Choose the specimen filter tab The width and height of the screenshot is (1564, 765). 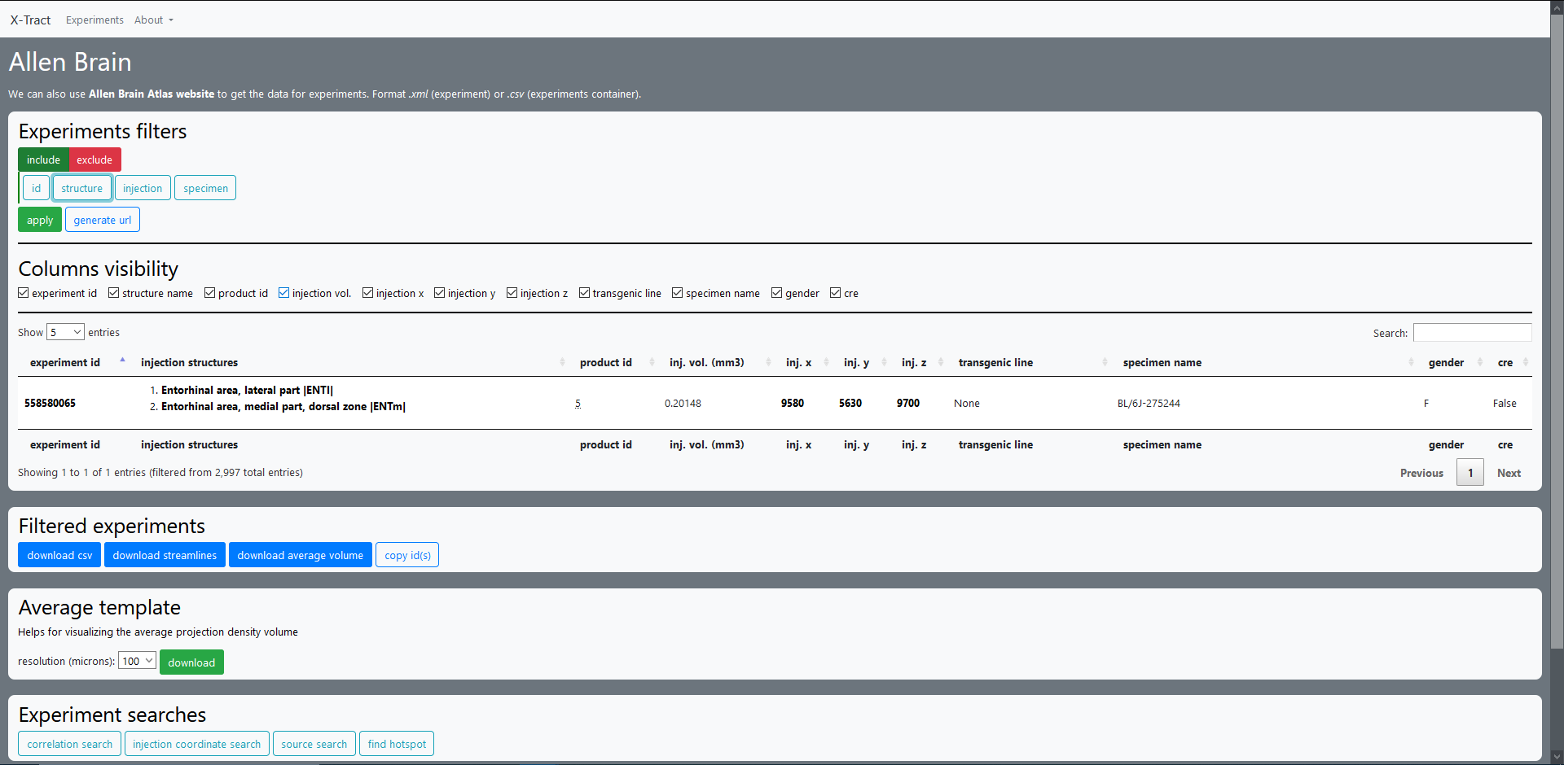(205, 188)
